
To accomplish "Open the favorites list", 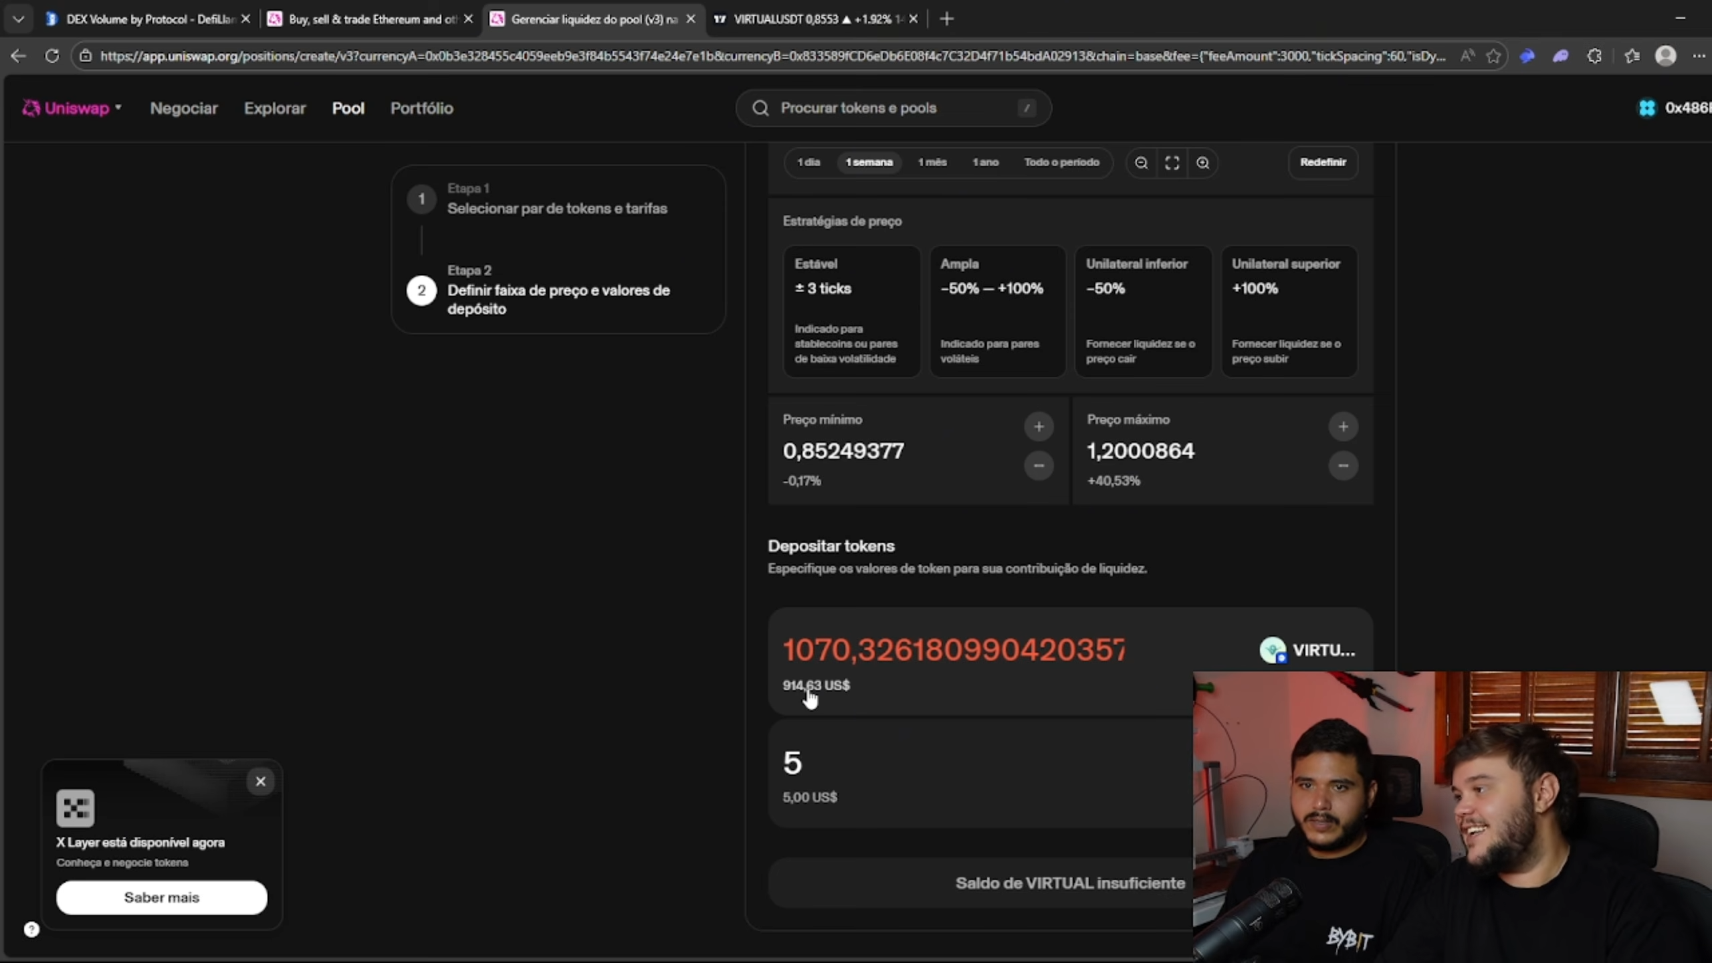I will pos(1632,56).
